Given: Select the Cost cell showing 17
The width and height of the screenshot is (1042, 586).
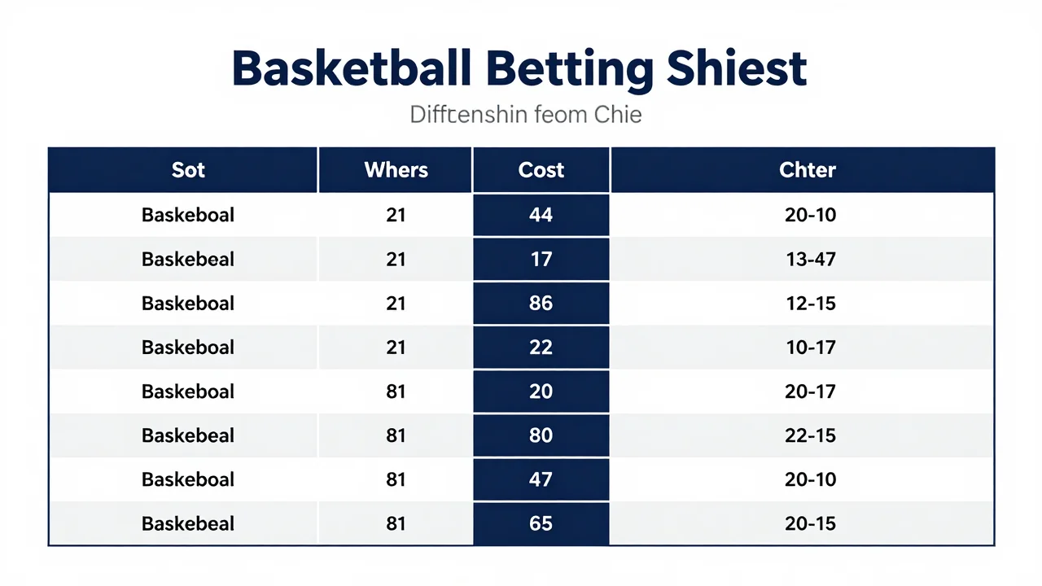Looking at the screenshot, I should (x=541, y=259).
